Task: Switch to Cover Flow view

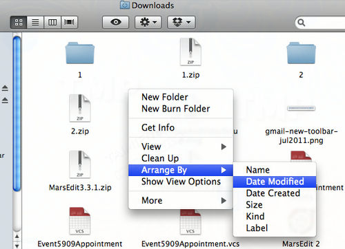Action: coord(69,22)
